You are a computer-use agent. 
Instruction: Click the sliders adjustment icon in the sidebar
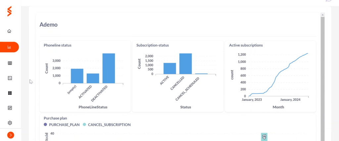pos(10,108)
